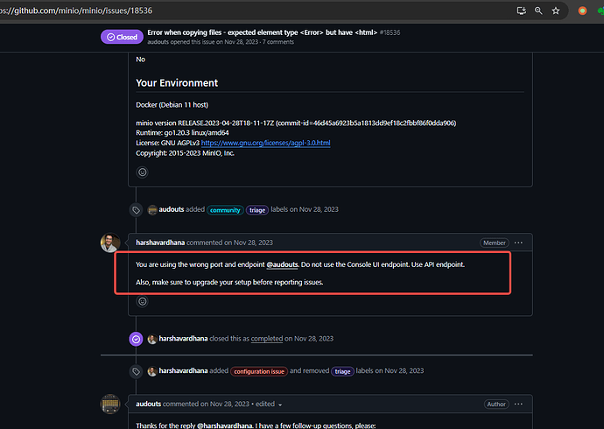Open the GNU AGPL license link
The height and width of the screenshot is (429, 604).
click(265, 143)
